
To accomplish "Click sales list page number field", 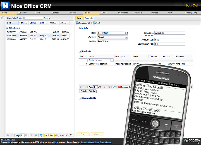I will click(22, 136).
